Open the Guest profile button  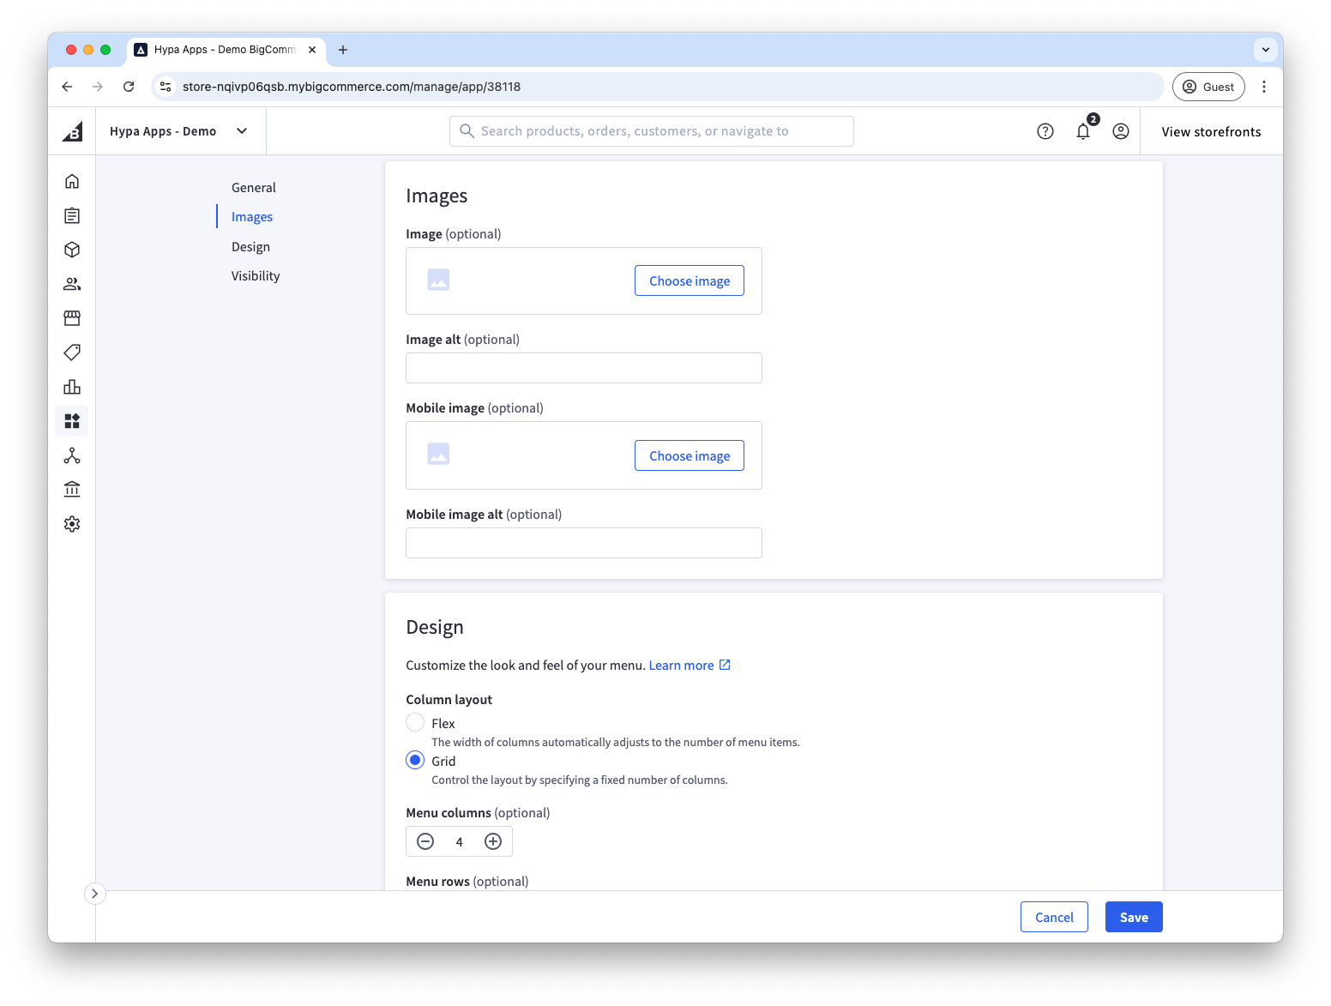(x=1208, y=87)
